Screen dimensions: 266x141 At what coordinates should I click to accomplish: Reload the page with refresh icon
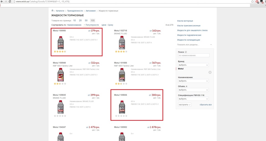pos(10,2)
